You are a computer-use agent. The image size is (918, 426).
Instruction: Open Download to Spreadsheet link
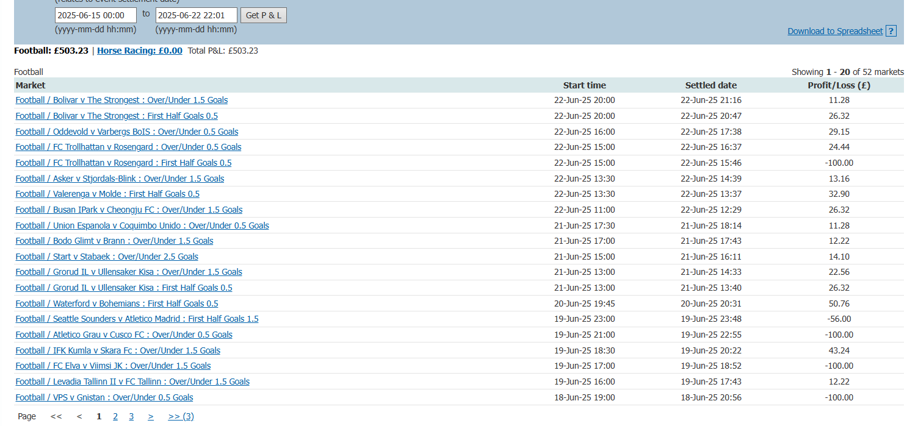point(835,31)
